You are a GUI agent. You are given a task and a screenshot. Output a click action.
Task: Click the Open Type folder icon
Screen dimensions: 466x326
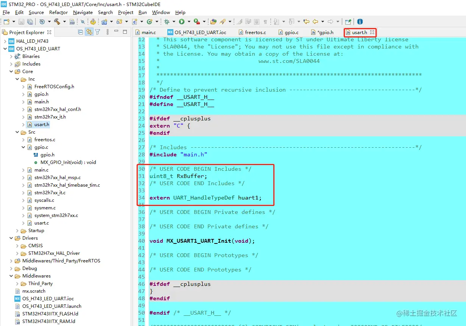214,22
